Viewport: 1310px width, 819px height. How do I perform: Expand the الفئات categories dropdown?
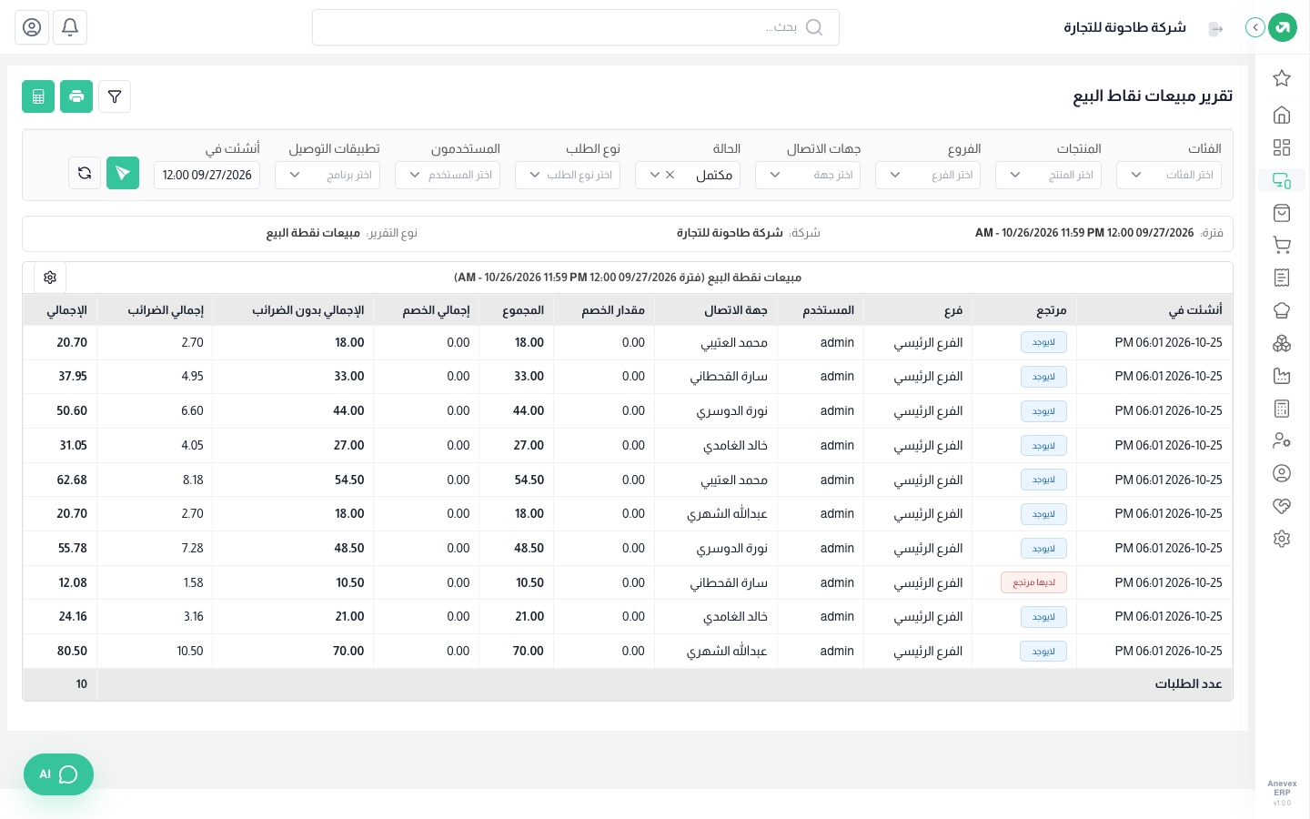click(x=1169, y=175)
